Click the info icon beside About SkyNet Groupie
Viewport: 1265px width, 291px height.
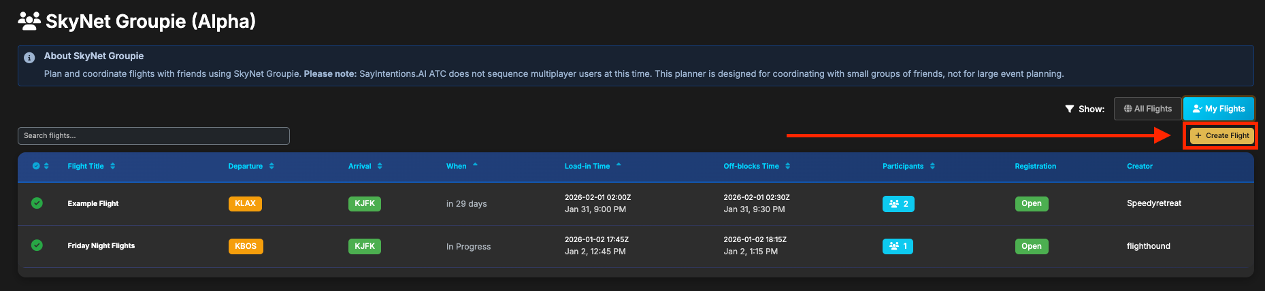pyautogui.click(x=29, y=58)
